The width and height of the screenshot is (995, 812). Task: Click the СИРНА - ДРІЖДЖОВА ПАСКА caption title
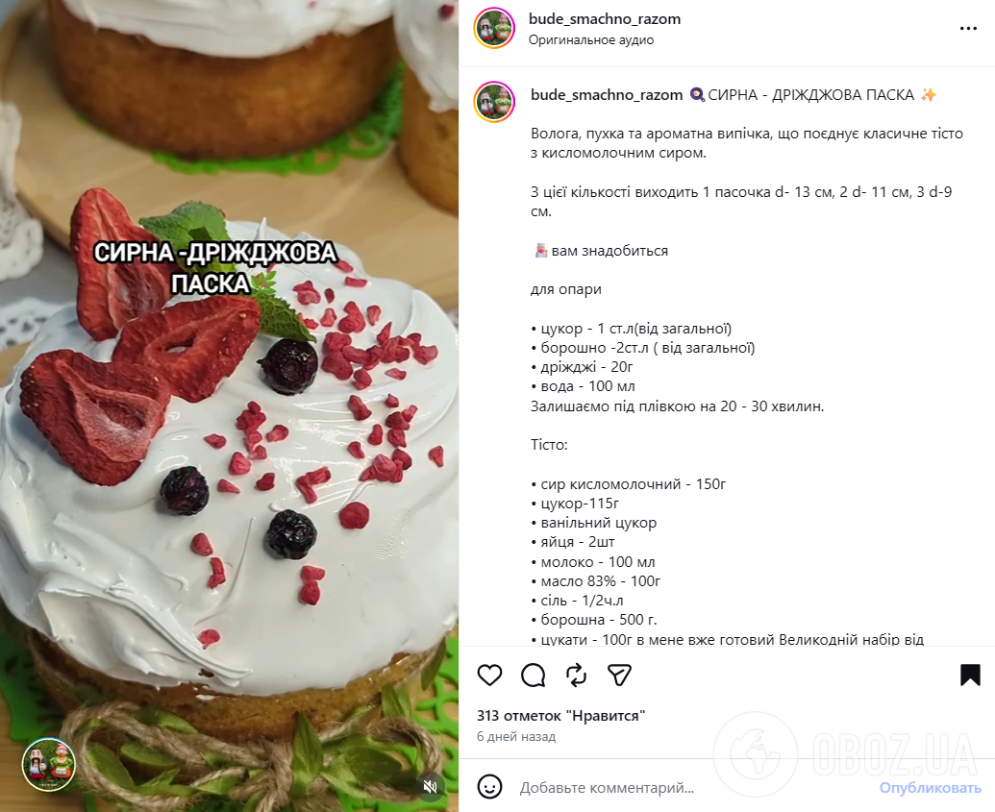click(811, 94)
